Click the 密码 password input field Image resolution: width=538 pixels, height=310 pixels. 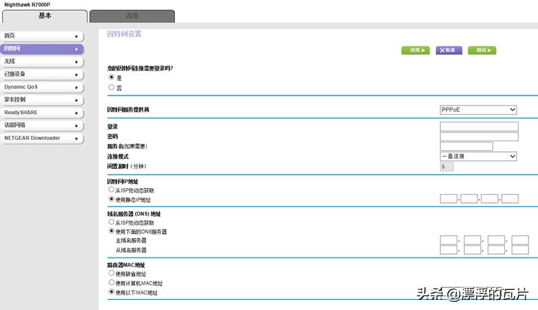coord(479,137)
